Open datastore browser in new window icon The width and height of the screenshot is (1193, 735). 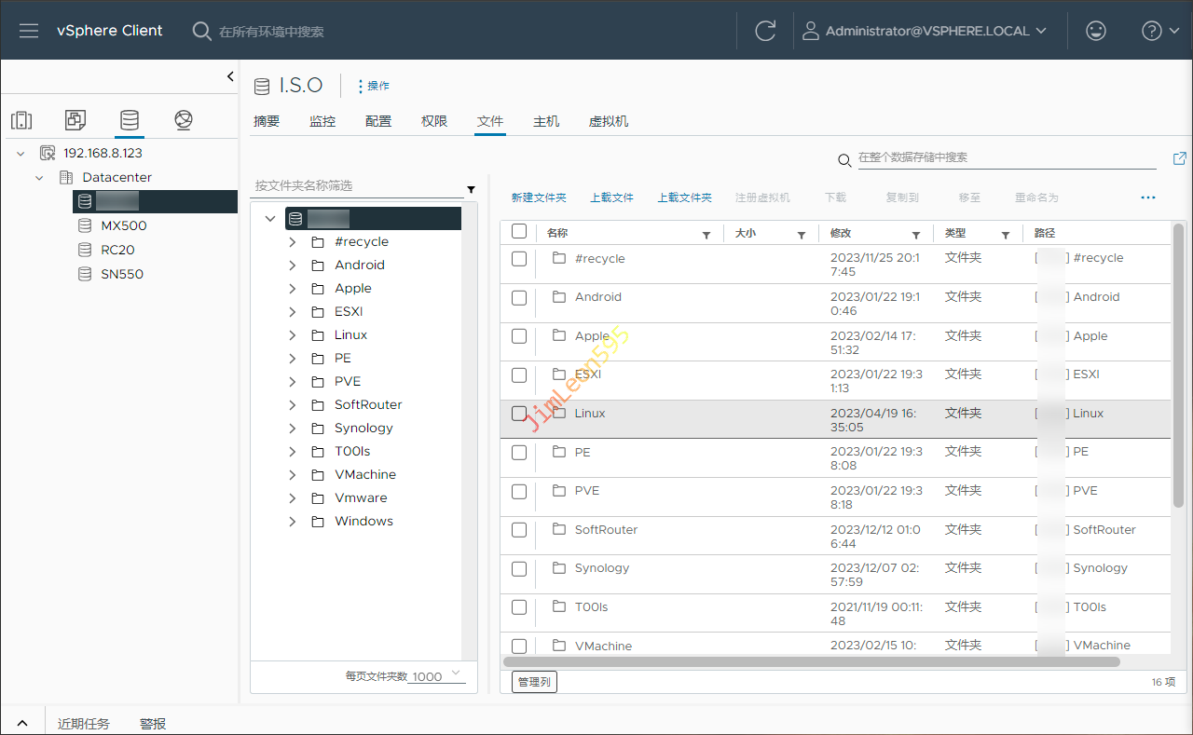point(1179,158)
